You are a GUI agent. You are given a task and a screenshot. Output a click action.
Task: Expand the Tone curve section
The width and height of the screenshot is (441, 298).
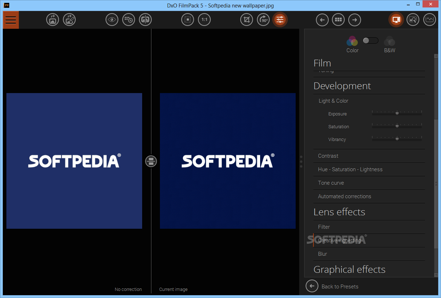coord(369,183)
